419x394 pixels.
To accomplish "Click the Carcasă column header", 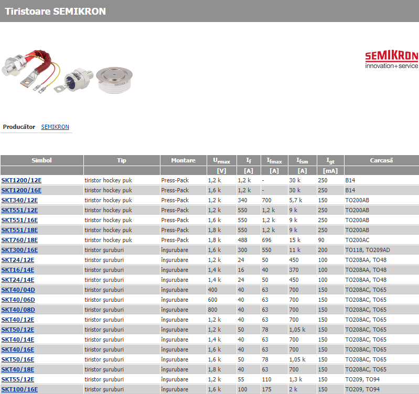I will tap(381, 160).
